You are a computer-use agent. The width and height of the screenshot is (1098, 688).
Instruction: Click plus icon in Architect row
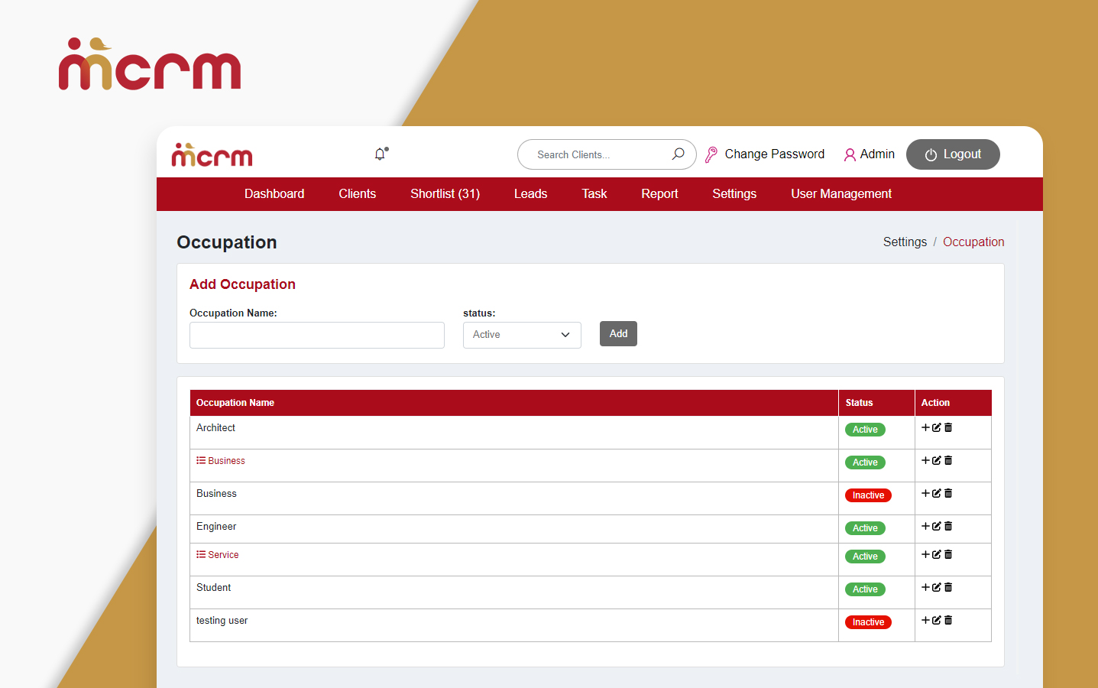click(x=925, y=427)
